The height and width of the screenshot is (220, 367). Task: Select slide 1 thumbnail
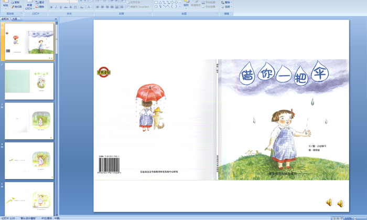coord(29,41)
